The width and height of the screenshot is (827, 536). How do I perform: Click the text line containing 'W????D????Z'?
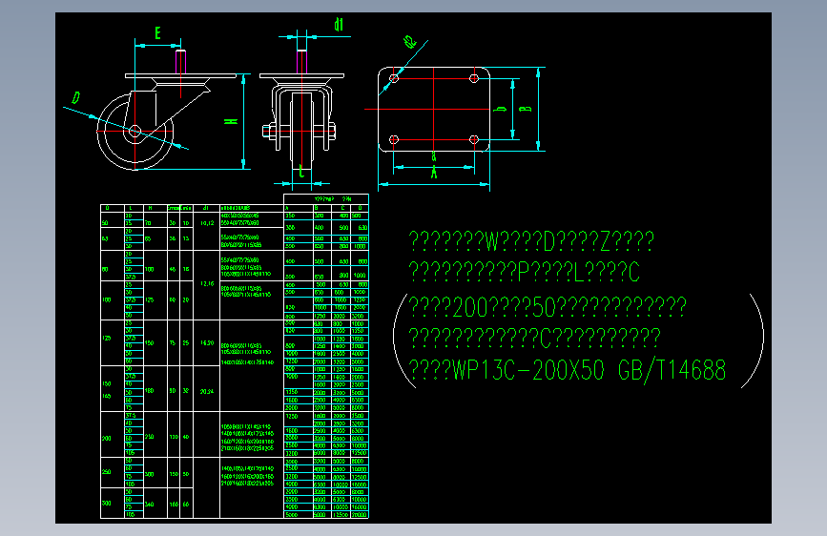[x=531, y=241]
